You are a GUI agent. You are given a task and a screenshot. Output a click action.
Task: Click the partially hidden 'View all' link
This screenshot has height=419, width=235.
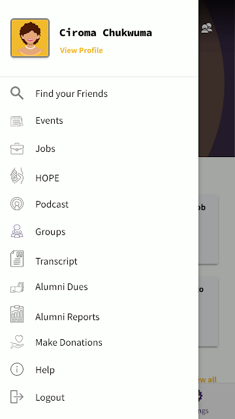pos(208,380)
